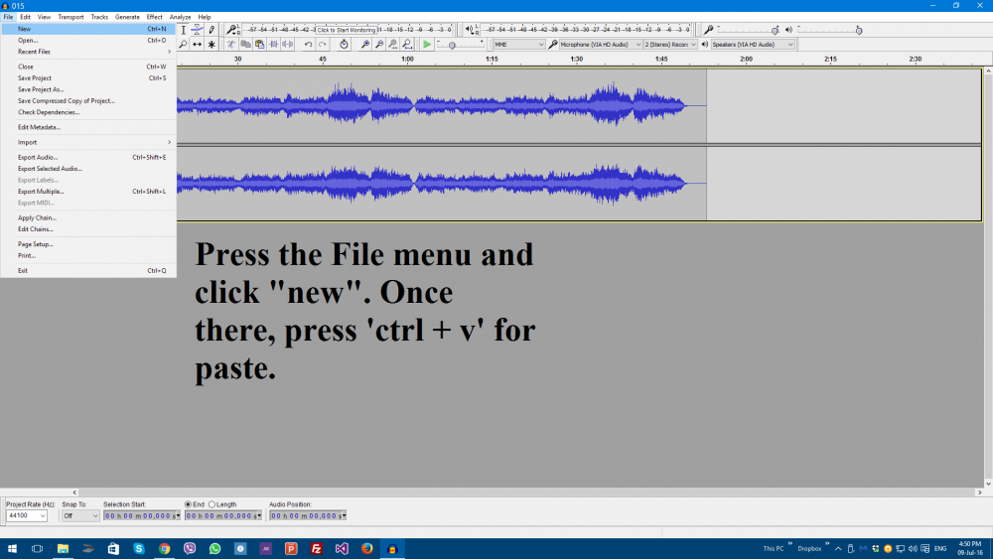Expand the Recent Files submenu
The width and height of the screenshot is (993, 559).
coord(88,52)
